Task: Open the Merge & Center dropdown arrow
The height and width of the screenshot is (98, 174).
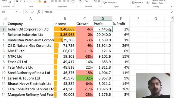Action: (76, 1)
